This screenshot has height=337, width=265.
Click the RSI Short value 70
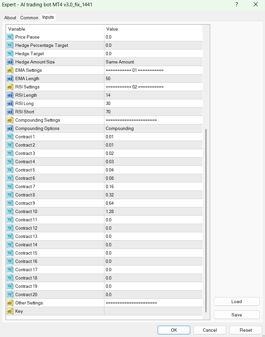(153, 112)
